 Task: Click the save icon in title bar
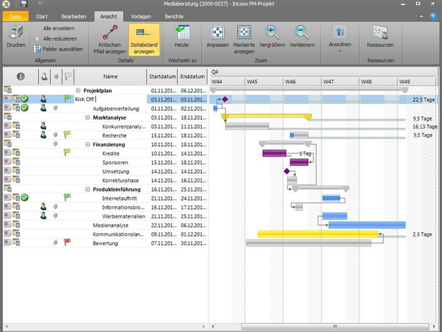pos(24,4)
